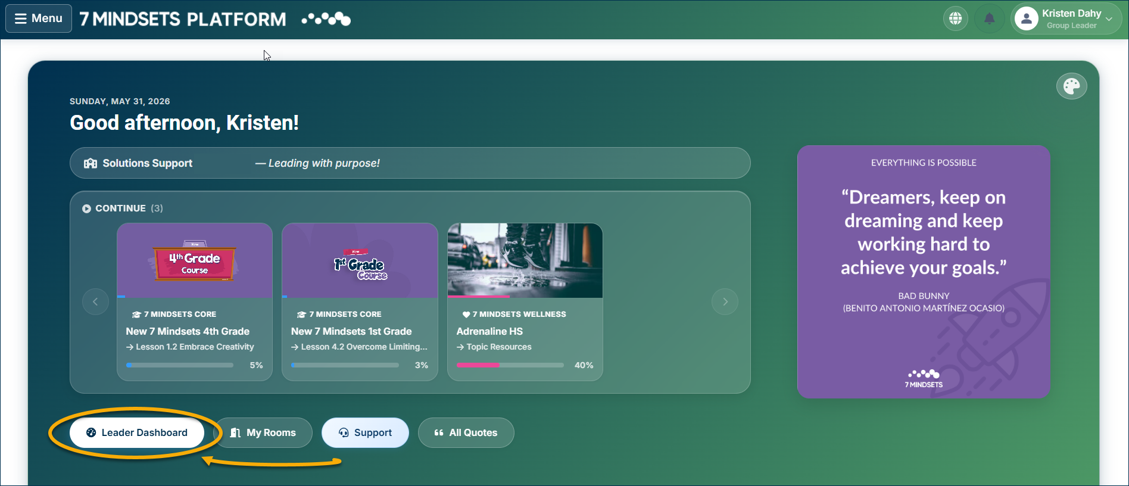Open New 7 Mindsets 4th Grade title
The width and height of the screenshot is (1129, 486).
point(188,331)
